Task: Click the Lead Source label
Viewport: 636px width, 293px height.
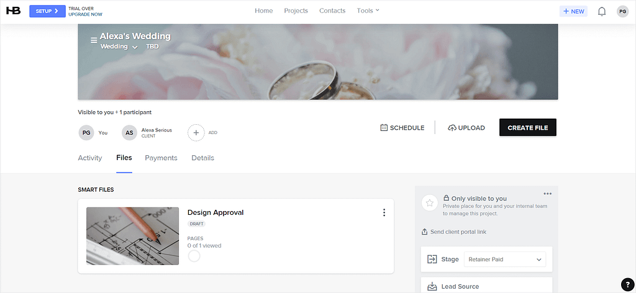Action: point(460,287)
